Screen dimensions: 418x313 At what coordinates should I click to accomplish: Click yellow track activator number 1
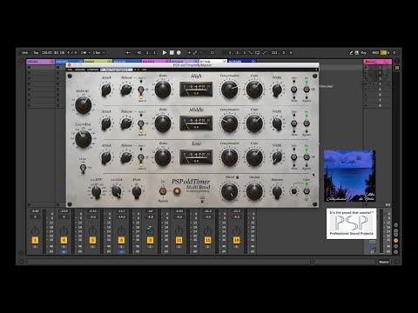tap(35, 240)
